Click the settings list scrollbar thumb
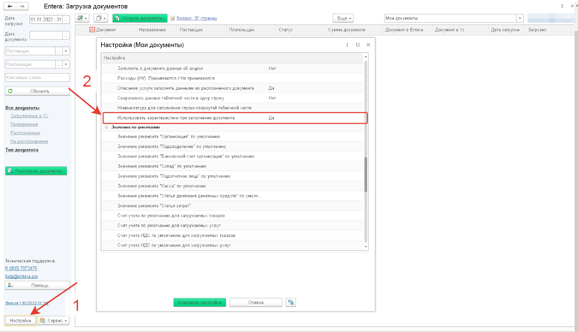 pos(366,175)
